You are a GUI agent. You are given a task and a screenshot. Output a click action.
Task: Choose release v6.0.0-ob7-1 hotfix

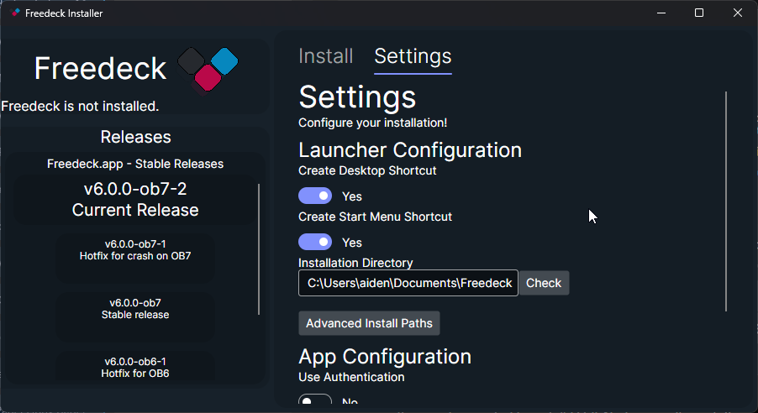click(135, 250)
